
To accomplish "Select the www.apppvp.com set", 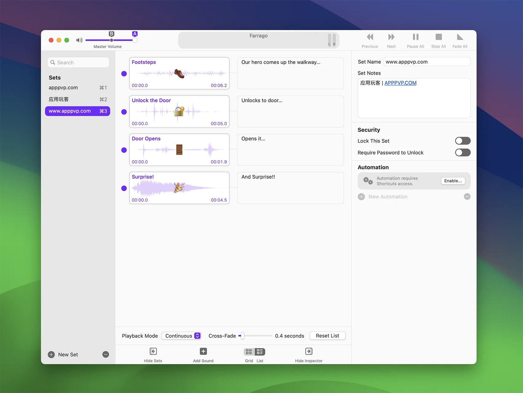I will point(78,111).
